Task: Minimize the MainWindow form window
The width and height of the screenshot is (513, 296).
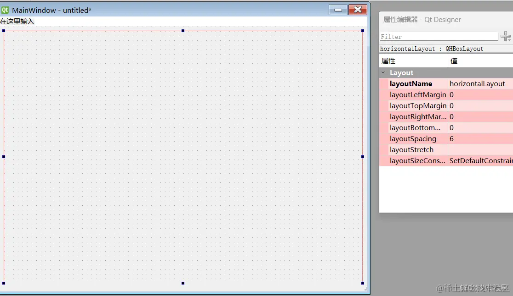Action: click(338, 10)
